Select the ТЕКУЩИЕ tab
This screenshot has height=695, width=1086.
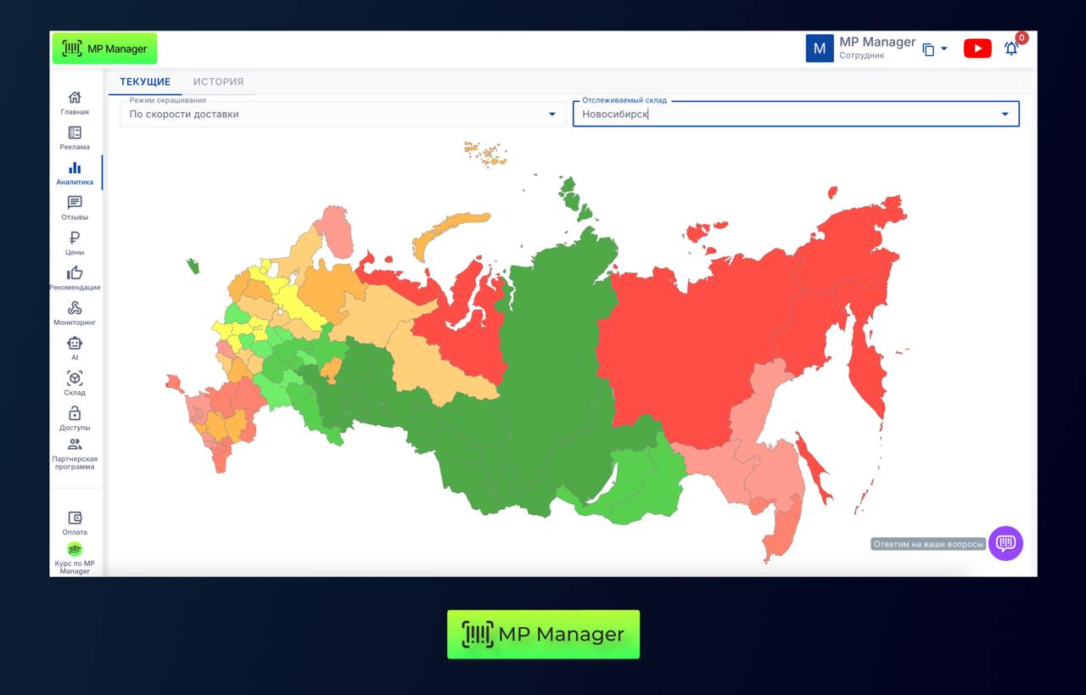(145, 82)
